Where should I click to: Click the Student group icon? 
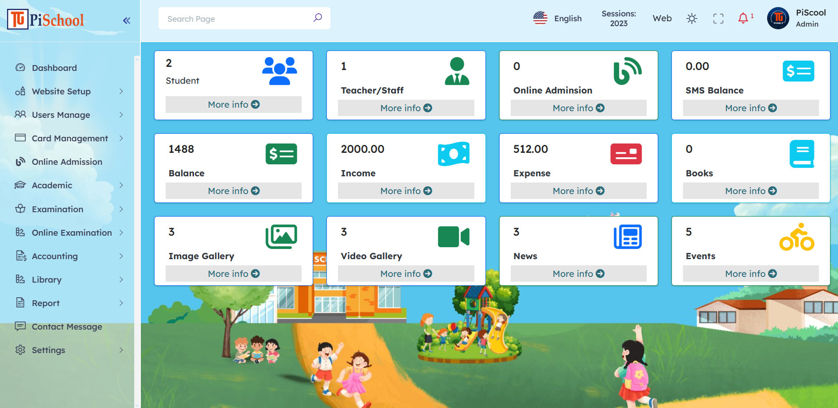click(279, 71)
